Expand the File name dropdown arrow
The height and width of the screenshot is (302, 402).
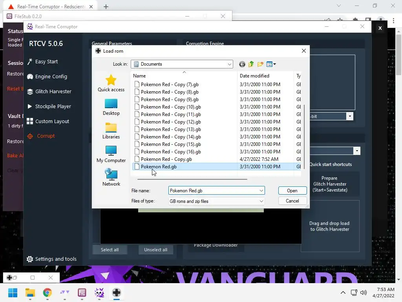(x=261, y=191)
